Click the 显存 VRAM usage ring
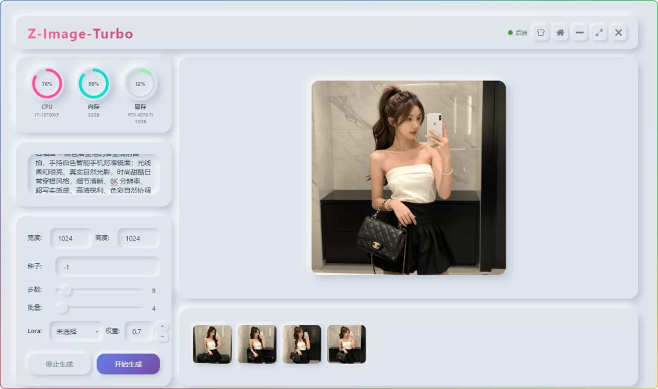Screen dimensions: 658x389 (x=140, y=84)
